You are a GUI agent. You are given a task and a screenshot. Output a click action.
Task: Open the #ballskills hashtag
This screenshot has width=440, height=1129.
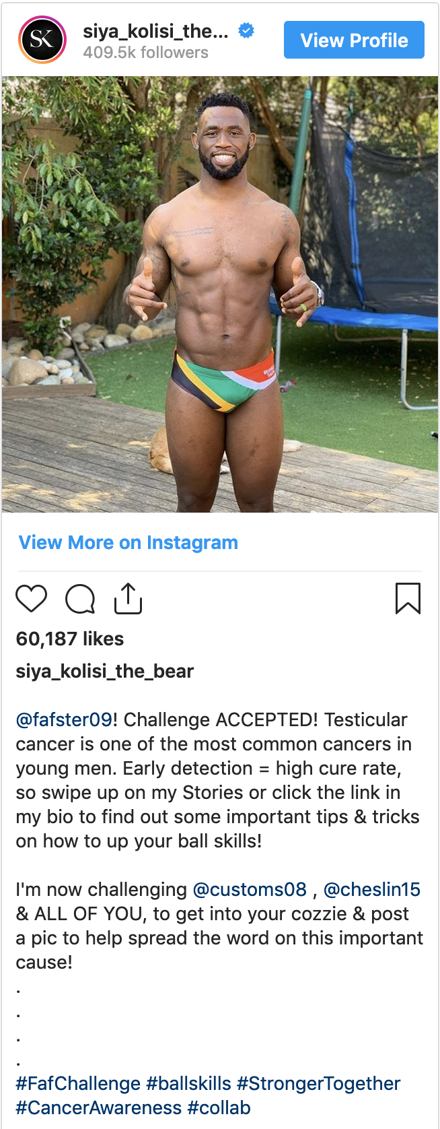point(189,1083)
